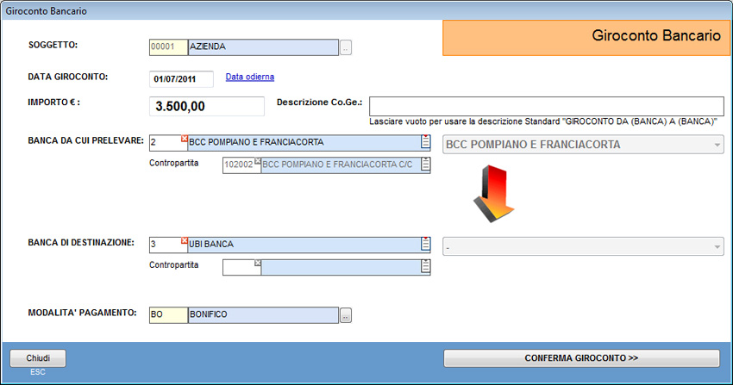The width and height of the screenshot is (733, 385).
Task: Click the Data odierna link
Action: coord(249,78)
